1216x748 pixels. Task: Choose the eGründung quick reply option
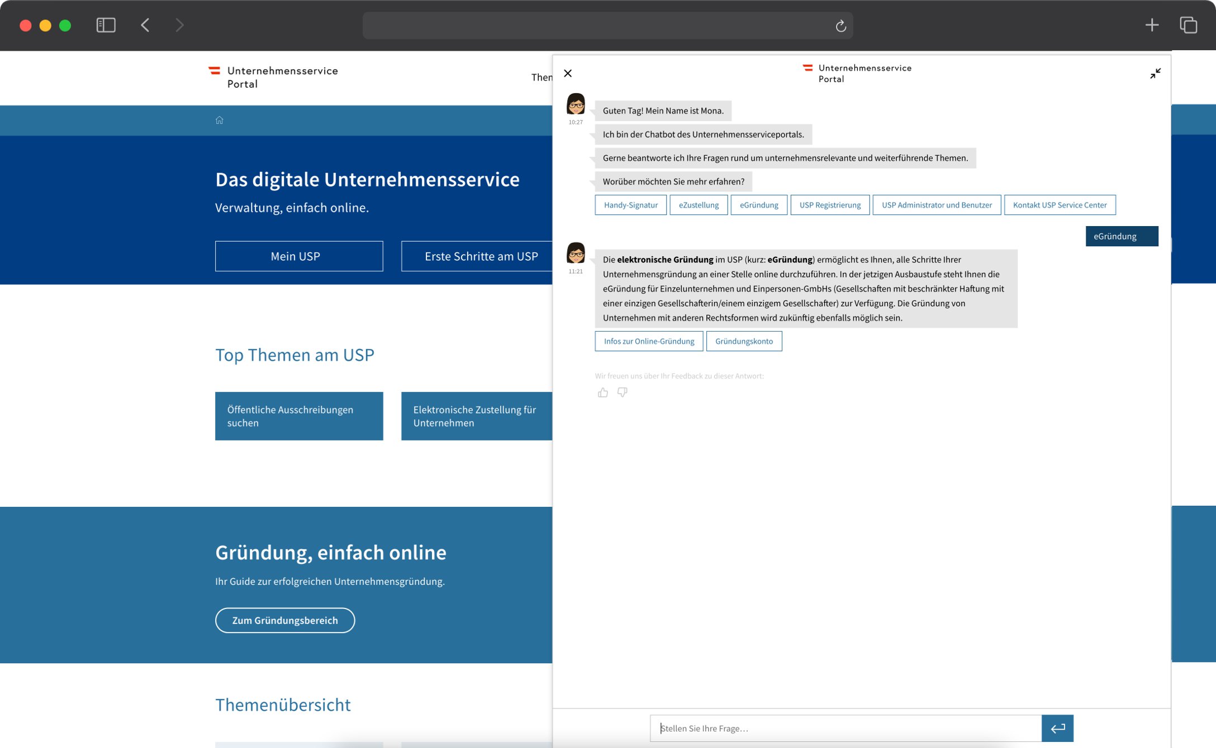[x=759, y=205]
